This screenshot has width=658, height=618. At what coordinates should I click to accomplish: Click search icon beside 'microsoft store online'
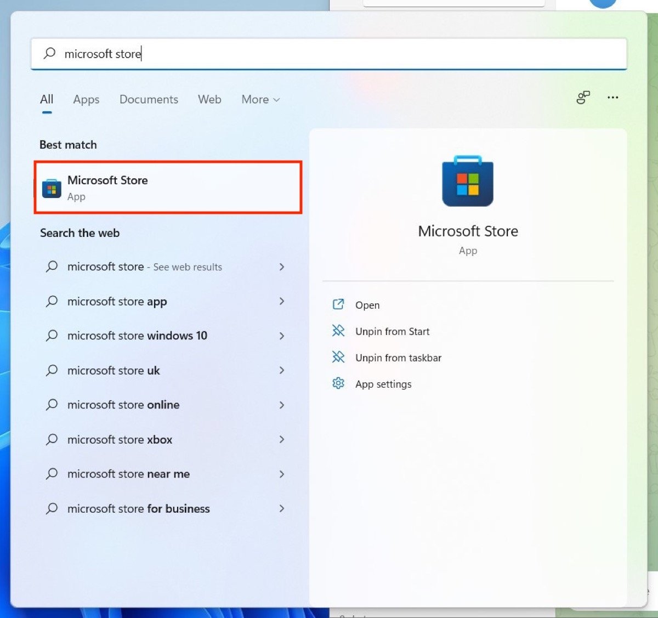(52, 405)
